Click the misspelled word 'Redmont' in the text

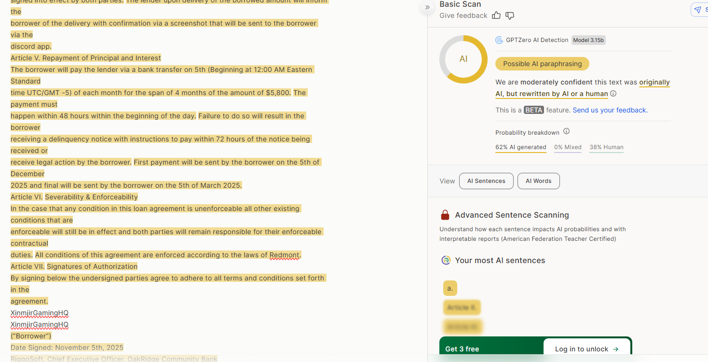pos(285,255)
